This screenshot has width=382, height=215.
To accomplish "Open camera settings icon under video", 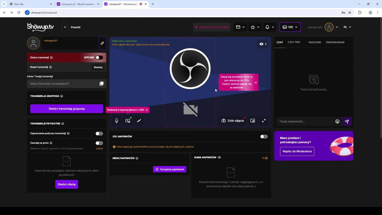I will (x=128, y=121).
